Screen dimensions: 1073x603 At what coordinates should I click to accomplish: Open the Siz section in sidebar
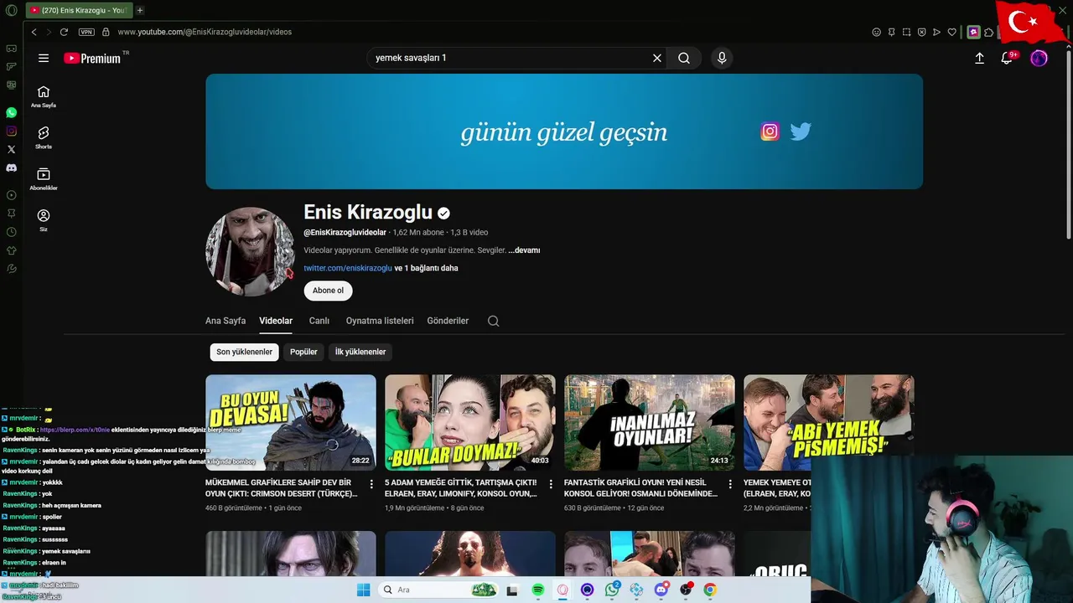coord(44,219)
